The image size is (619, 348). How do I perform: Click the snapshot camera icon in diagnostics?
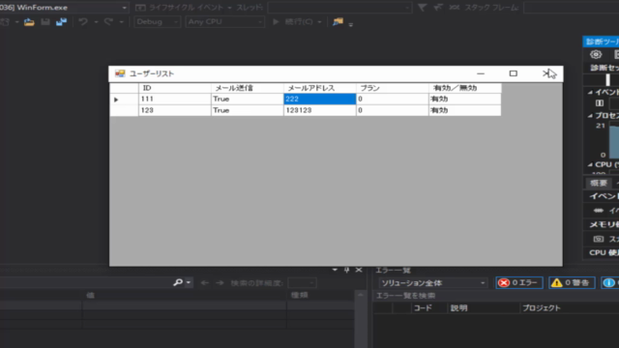(599, 239)
